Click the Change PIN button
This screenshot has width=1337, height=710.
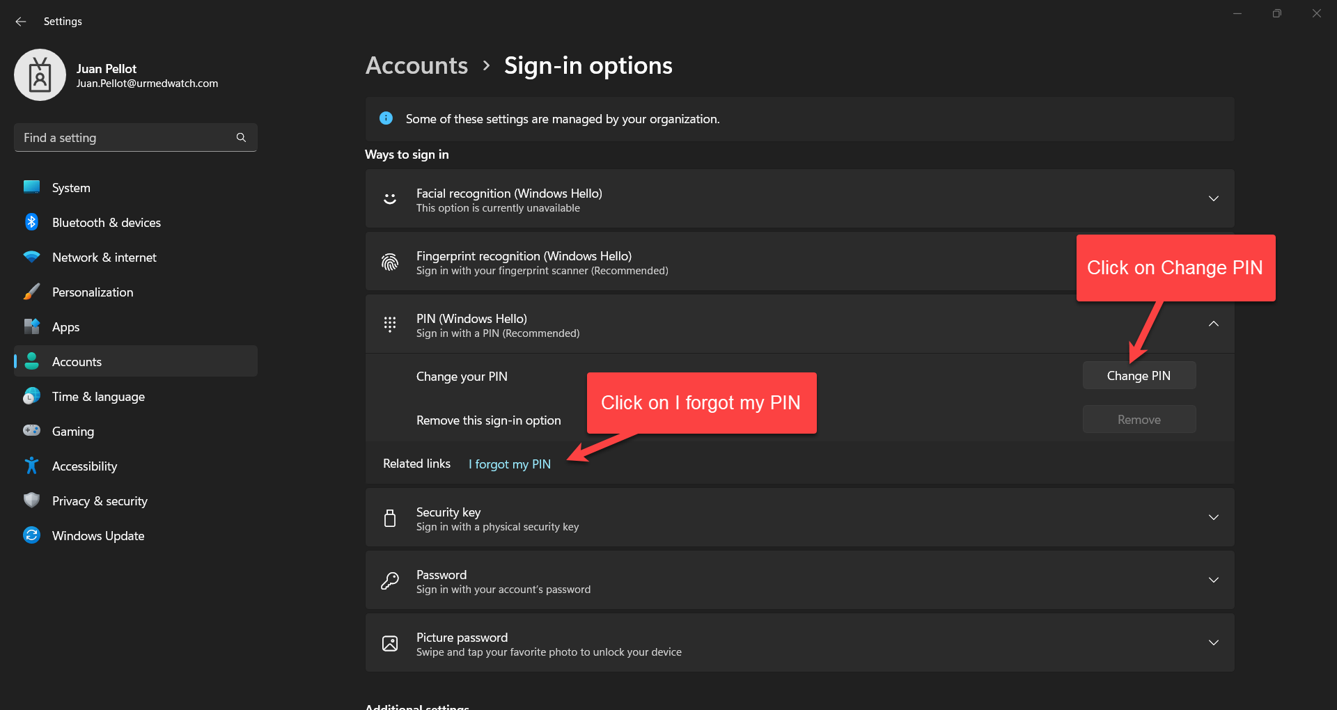1139,376
